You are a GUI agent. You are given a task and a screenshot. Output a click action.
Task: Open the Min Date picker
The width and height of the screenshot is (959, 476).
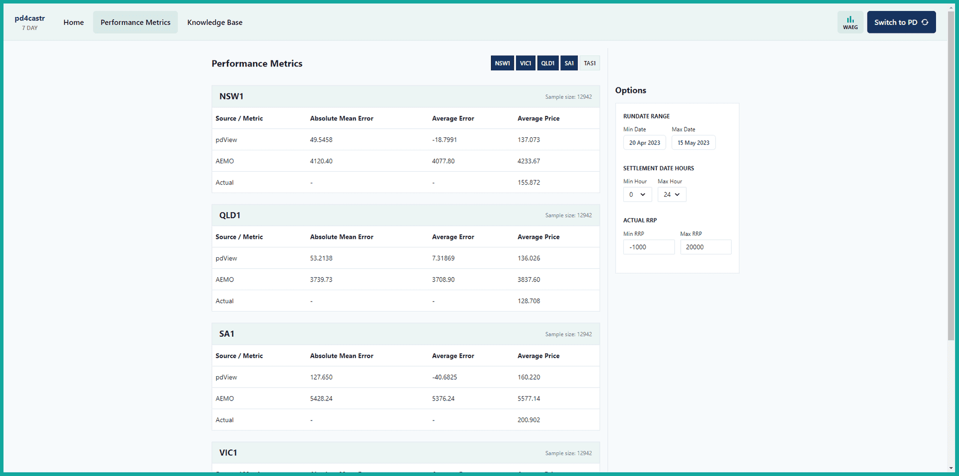coord(644,143)
